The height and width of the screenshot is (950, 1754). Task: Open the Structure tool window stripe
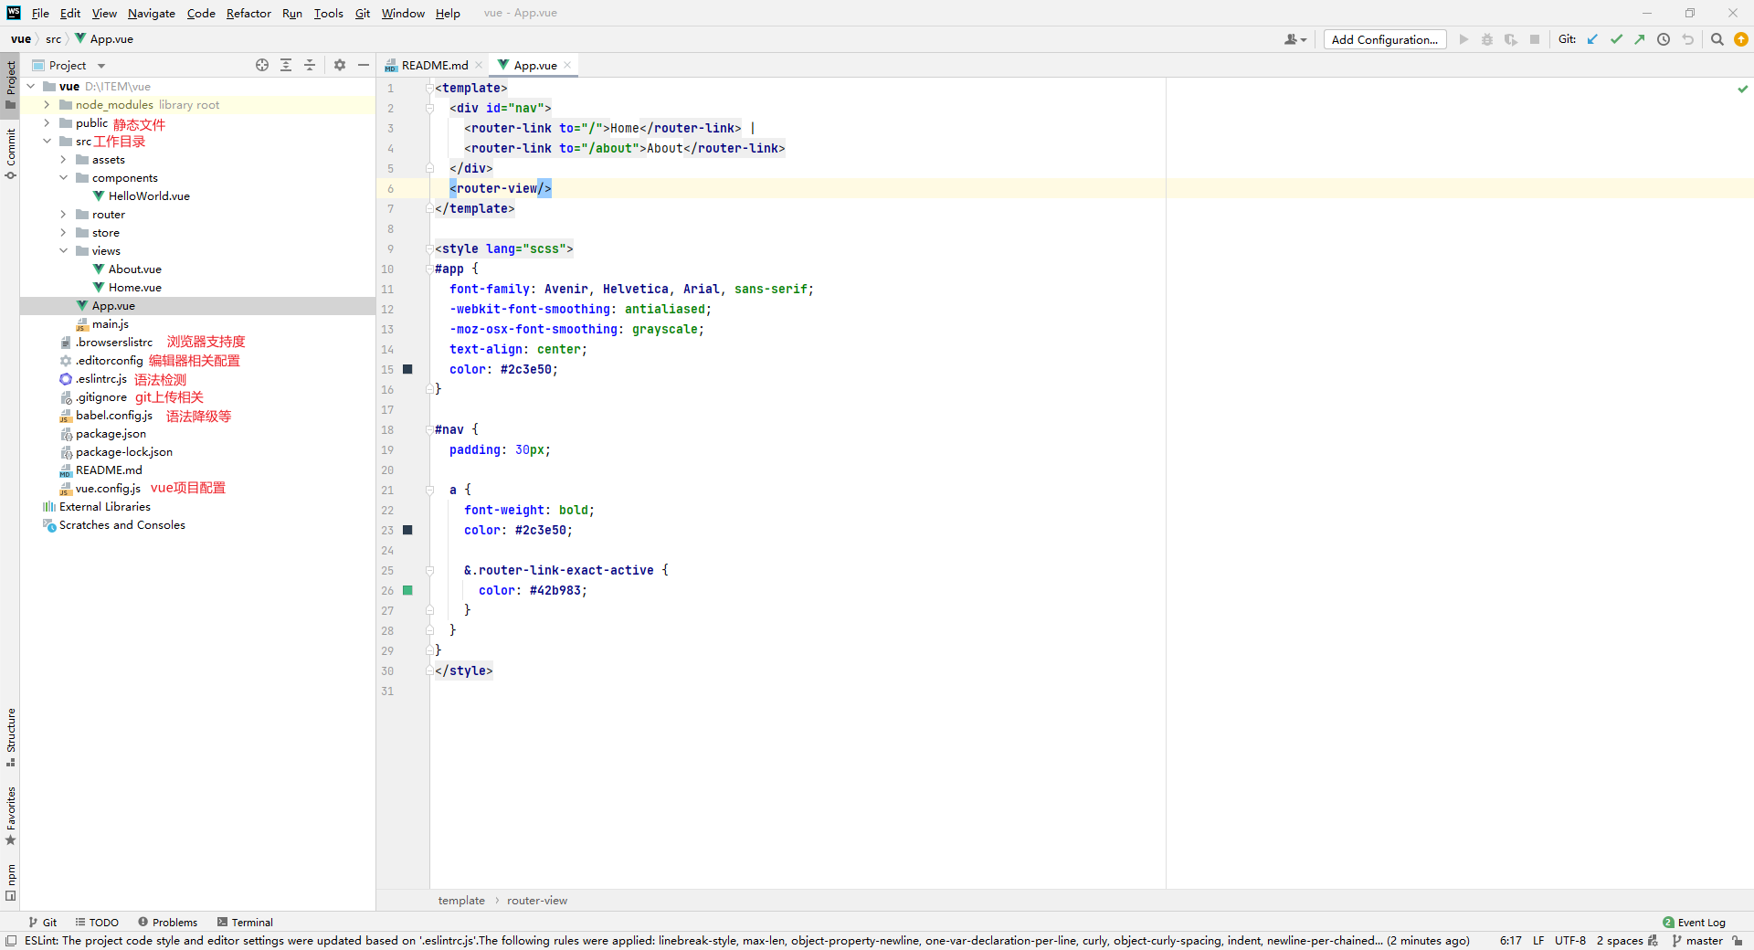coord(10,737)
